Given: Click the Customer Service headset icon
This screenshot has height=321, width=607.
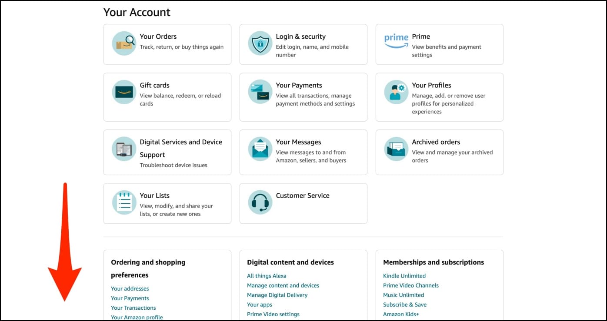Looking at the screenshot, I should pos(260,202).
